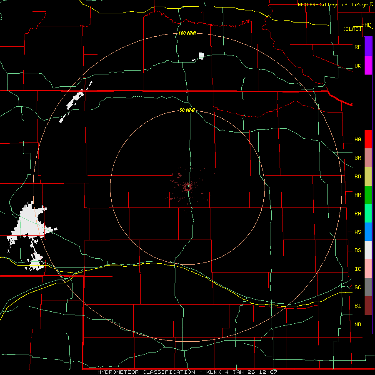Image resolution: width=375 pixels, height=375 pixels.
Task: Click the pink IC legend swatch
Action: (368, 269)
